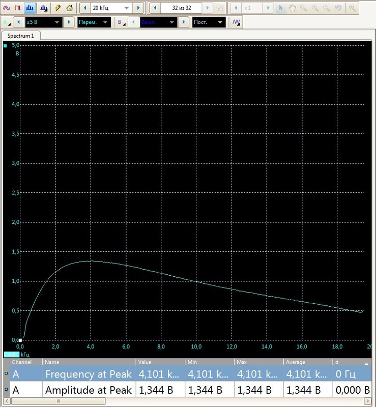Open the 'Пост.' coupling dropdown
376x407 pixels.
(x=209, y=22)
